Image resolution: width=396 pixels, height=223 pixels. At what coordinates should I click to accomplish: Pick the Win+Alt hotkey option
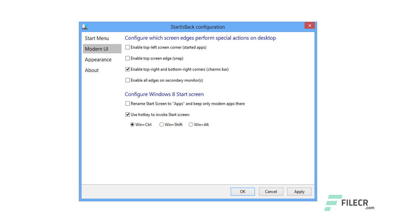point(191,125)
